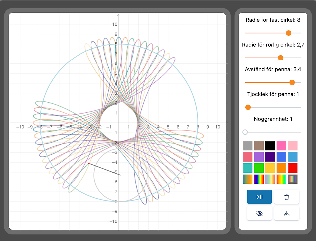Screen dimensions: 316x241
Task: Select the yellow color swatch
Action: [270, 168]
